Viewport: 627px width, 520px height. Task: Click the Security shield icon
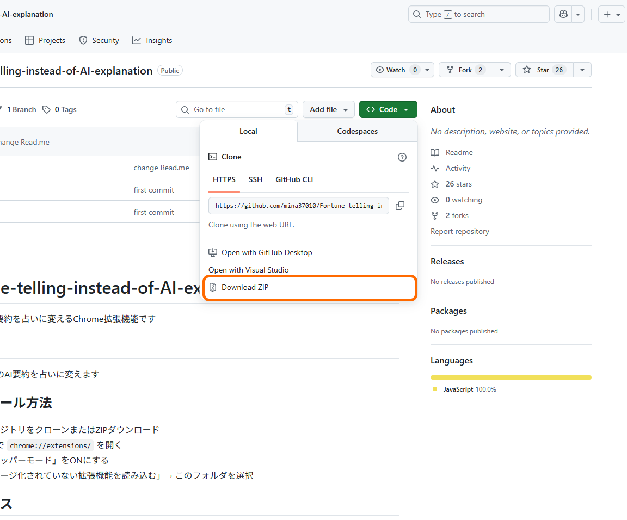point(83,40)
